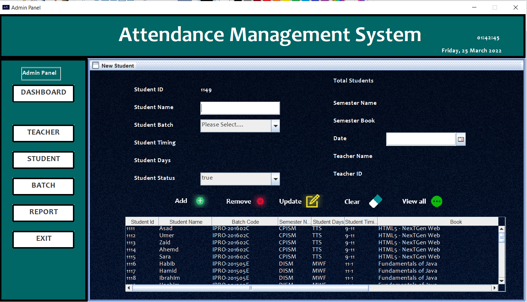Viewport: 527px width, 302px height.
Task: Click the Add button label
Action: (x=181, y=201)
